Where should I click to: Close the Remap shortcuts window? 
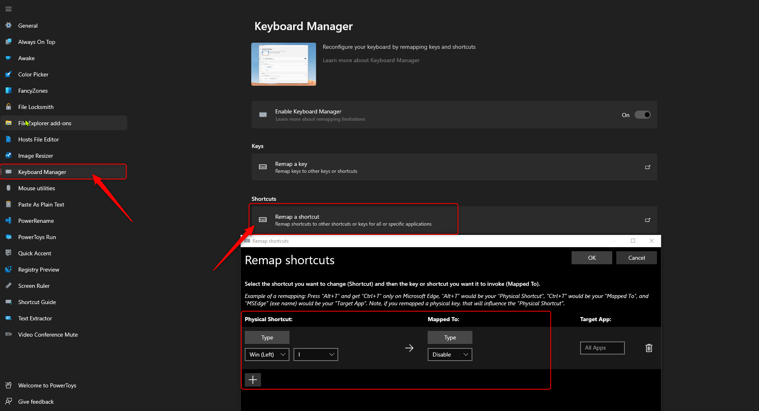[652, 241]
